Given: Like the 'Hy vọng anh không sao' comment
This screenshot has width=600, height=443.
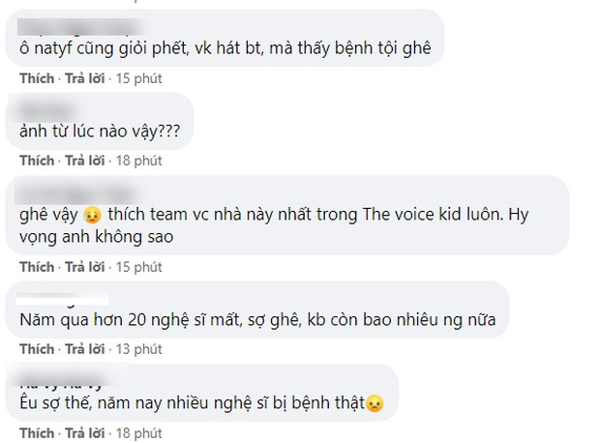Looking at the screenshot, I should [37, 266].
